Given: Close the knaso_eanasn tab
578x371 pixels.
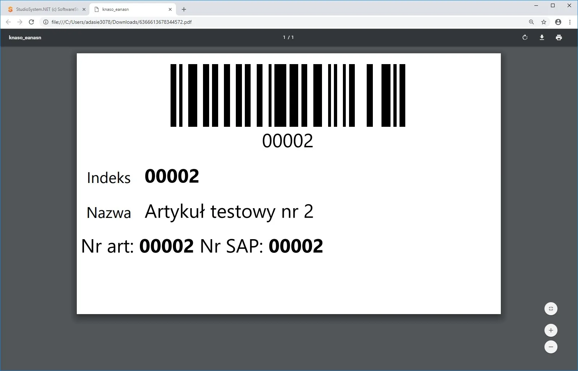Looking at the screenshot, I should (x=170, y=9).
